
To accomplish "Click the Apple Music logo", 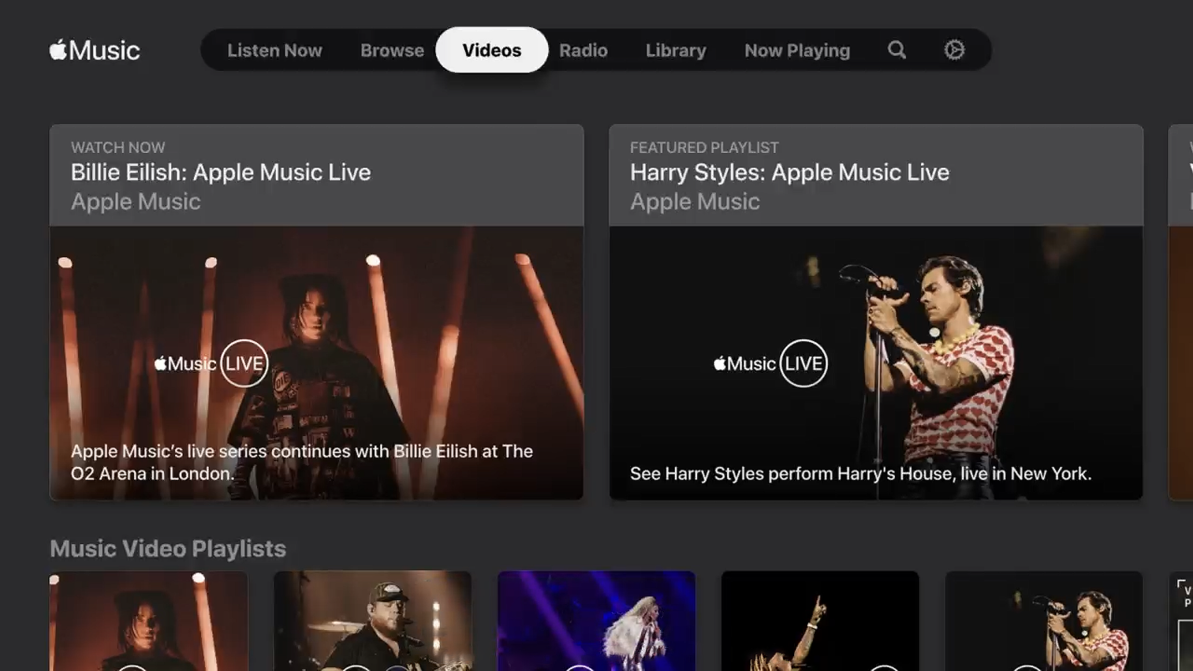I will coord(95,50).
